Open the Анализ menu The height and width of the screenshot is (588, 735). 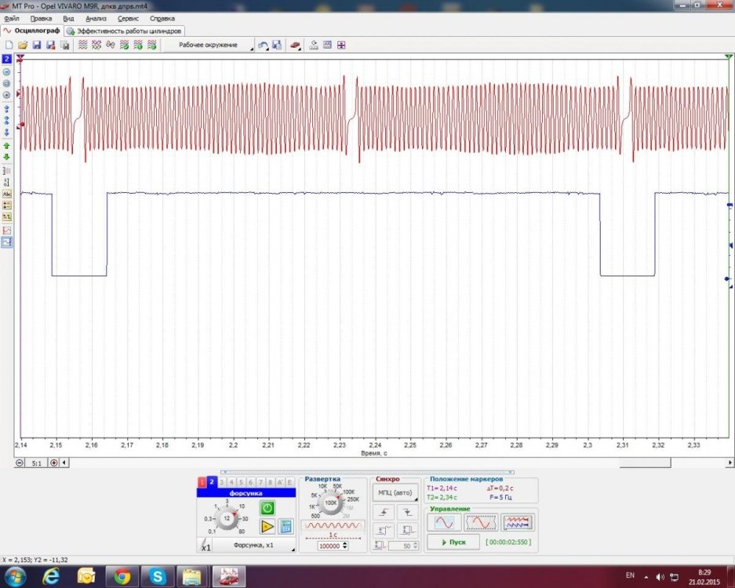click(96, 18)
